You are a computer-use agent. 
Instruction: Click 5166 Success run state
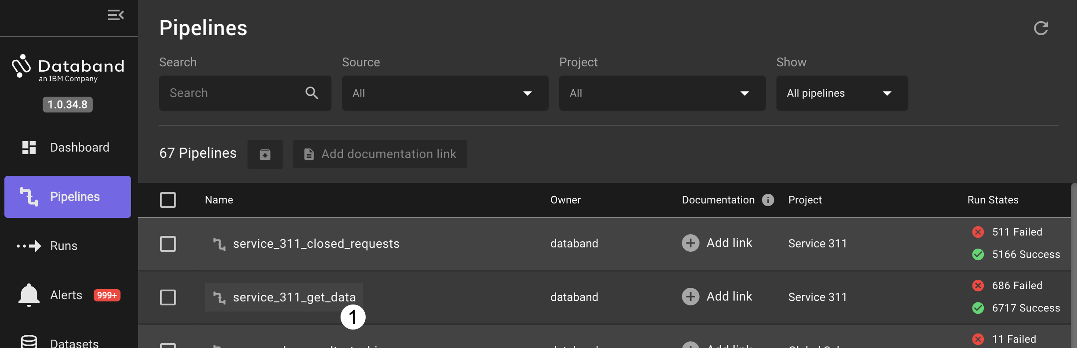point(1016,254)
